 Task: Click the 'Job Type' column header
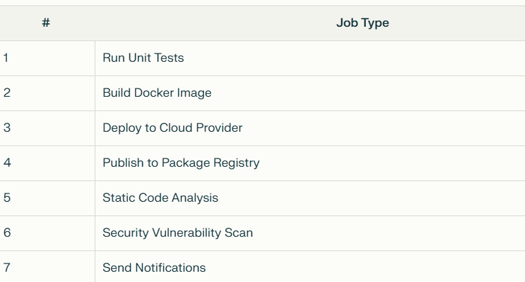pyautogui.click(x=310, y=23)
